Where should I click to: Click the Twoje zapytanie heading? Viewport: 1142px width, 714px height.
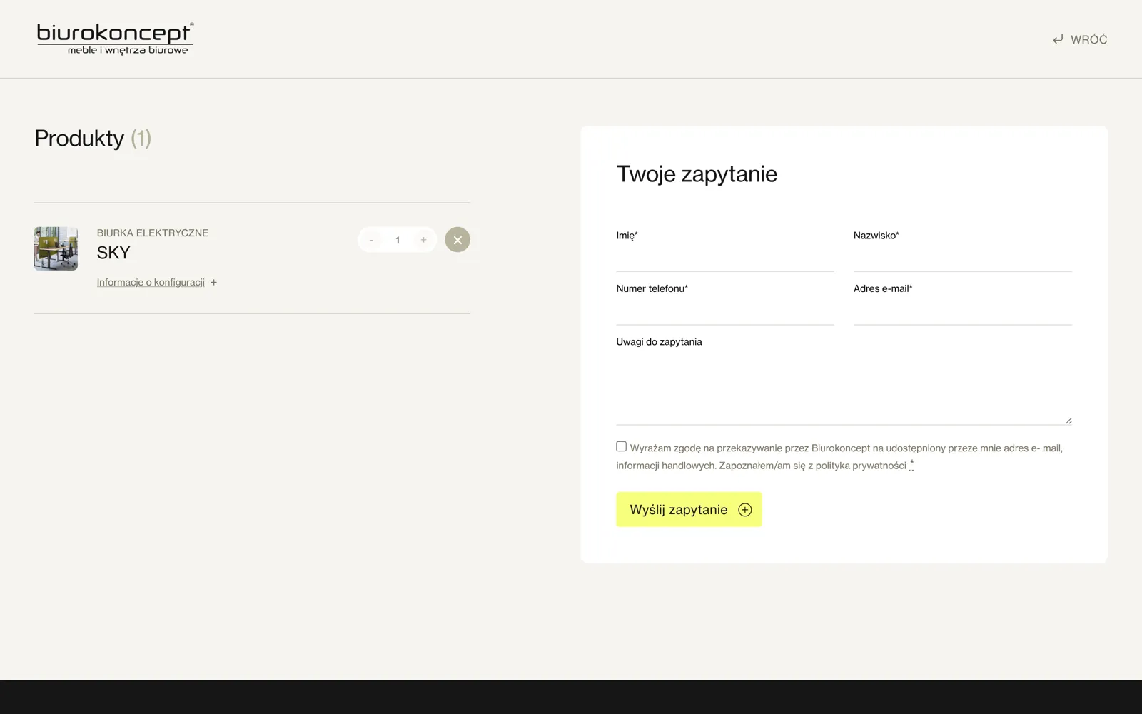pos(697,174)
